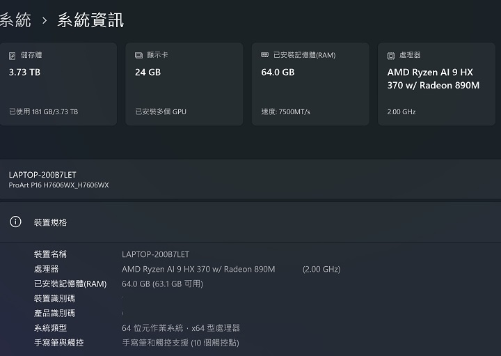Click the 處理器 row label in specs
501x356 pixels.
point(47,269)
